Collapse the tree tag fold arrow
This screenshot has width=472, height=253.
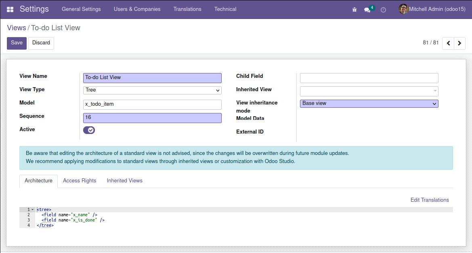click(33, 209)
